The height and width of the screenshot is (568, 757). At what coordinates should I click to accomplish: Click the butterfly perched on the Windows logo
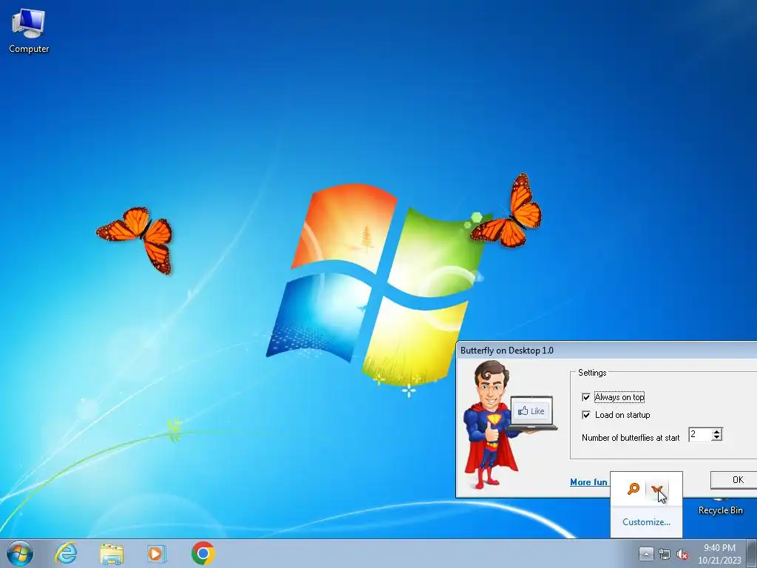pyautogui.click(x=507, y=211)
